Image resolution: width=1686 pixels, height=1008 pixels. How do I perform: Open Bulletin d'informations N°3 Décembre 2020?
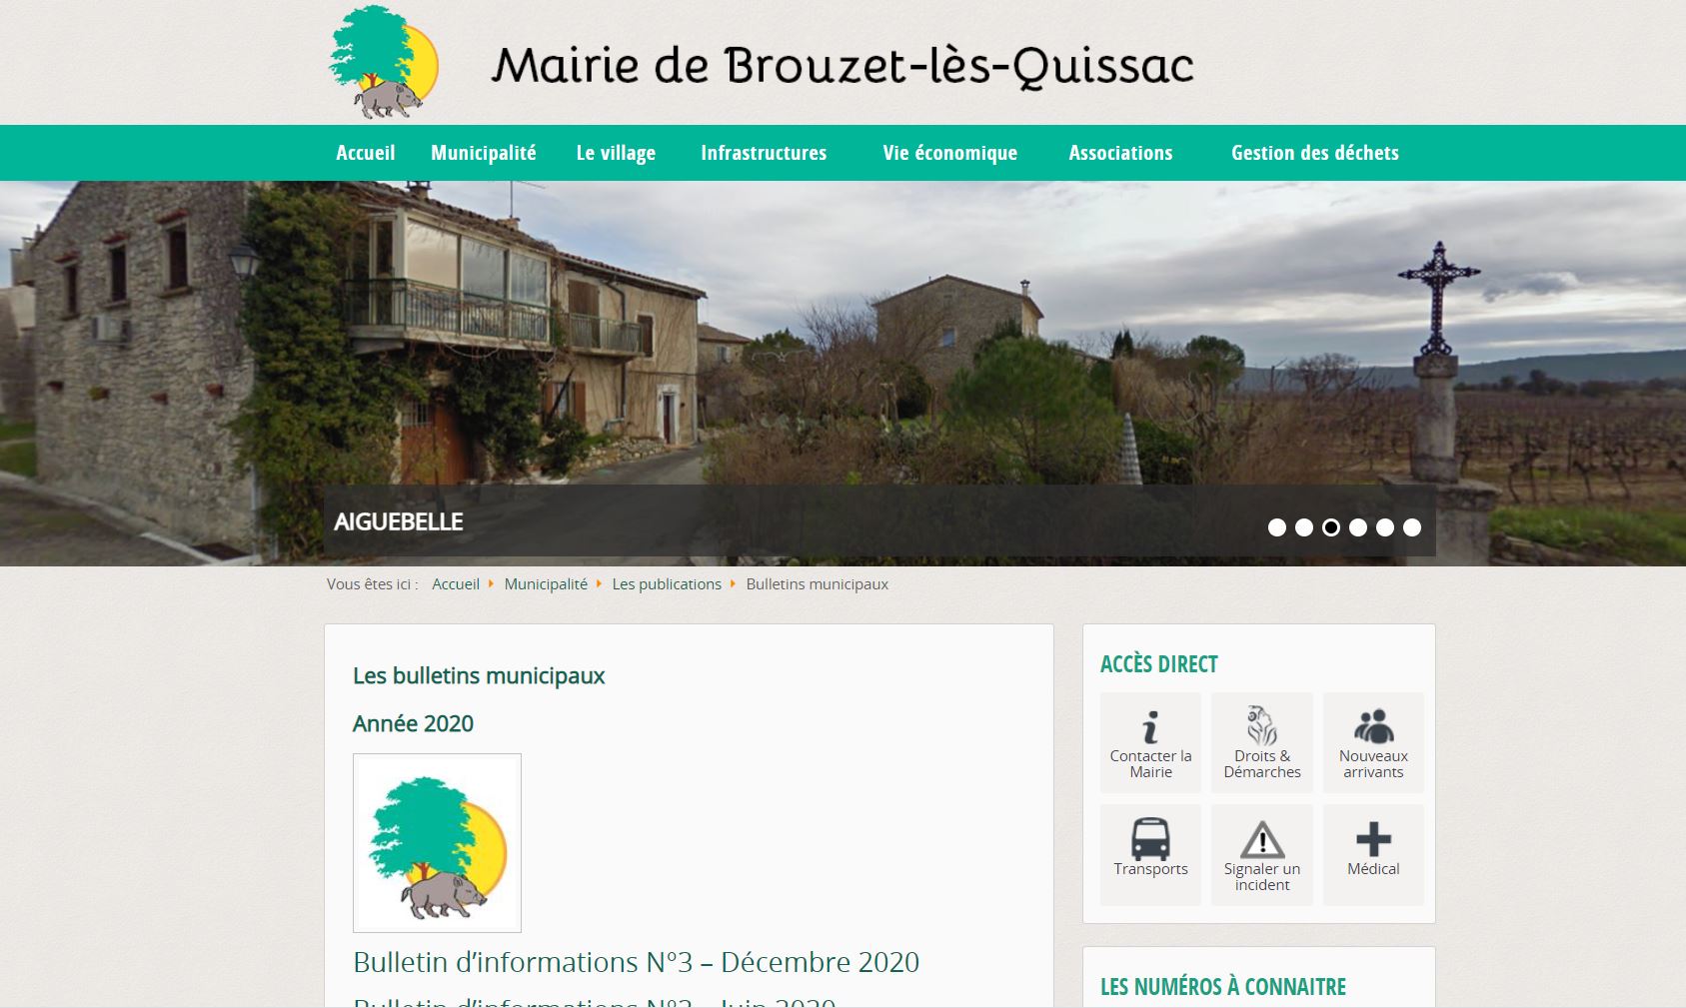tap(636, 962)
